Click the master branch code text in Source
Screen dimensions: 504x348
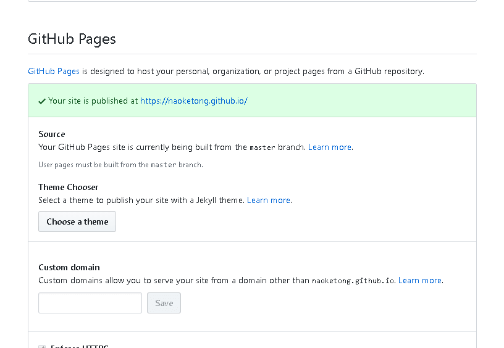[x=262, y=148]
